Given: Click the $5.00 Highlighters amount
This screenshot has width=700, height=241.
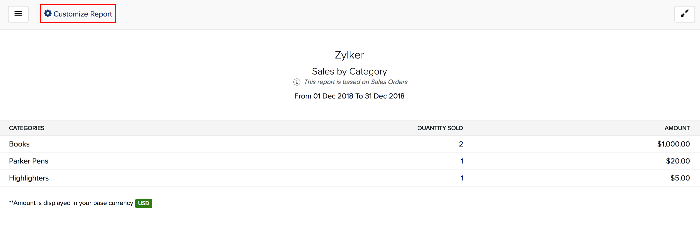Looking at the screenshot, I should coord(680,178).
